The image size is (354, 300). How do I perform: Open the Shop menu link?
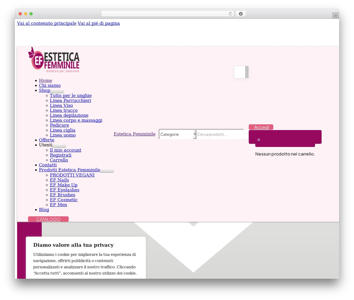click(x=45, y=90)
